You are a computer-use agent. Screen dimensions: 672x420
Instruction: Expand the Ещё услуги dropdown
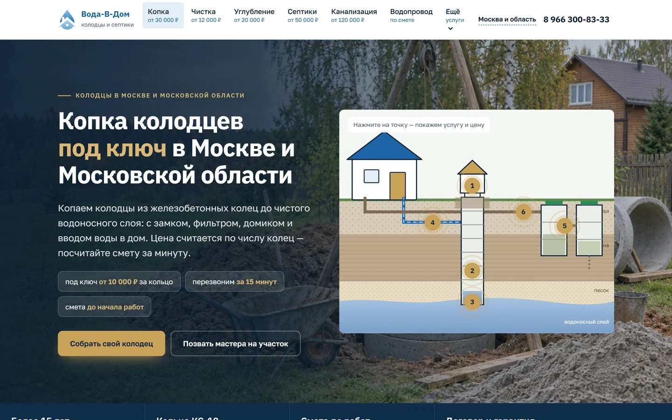[455, 19]
